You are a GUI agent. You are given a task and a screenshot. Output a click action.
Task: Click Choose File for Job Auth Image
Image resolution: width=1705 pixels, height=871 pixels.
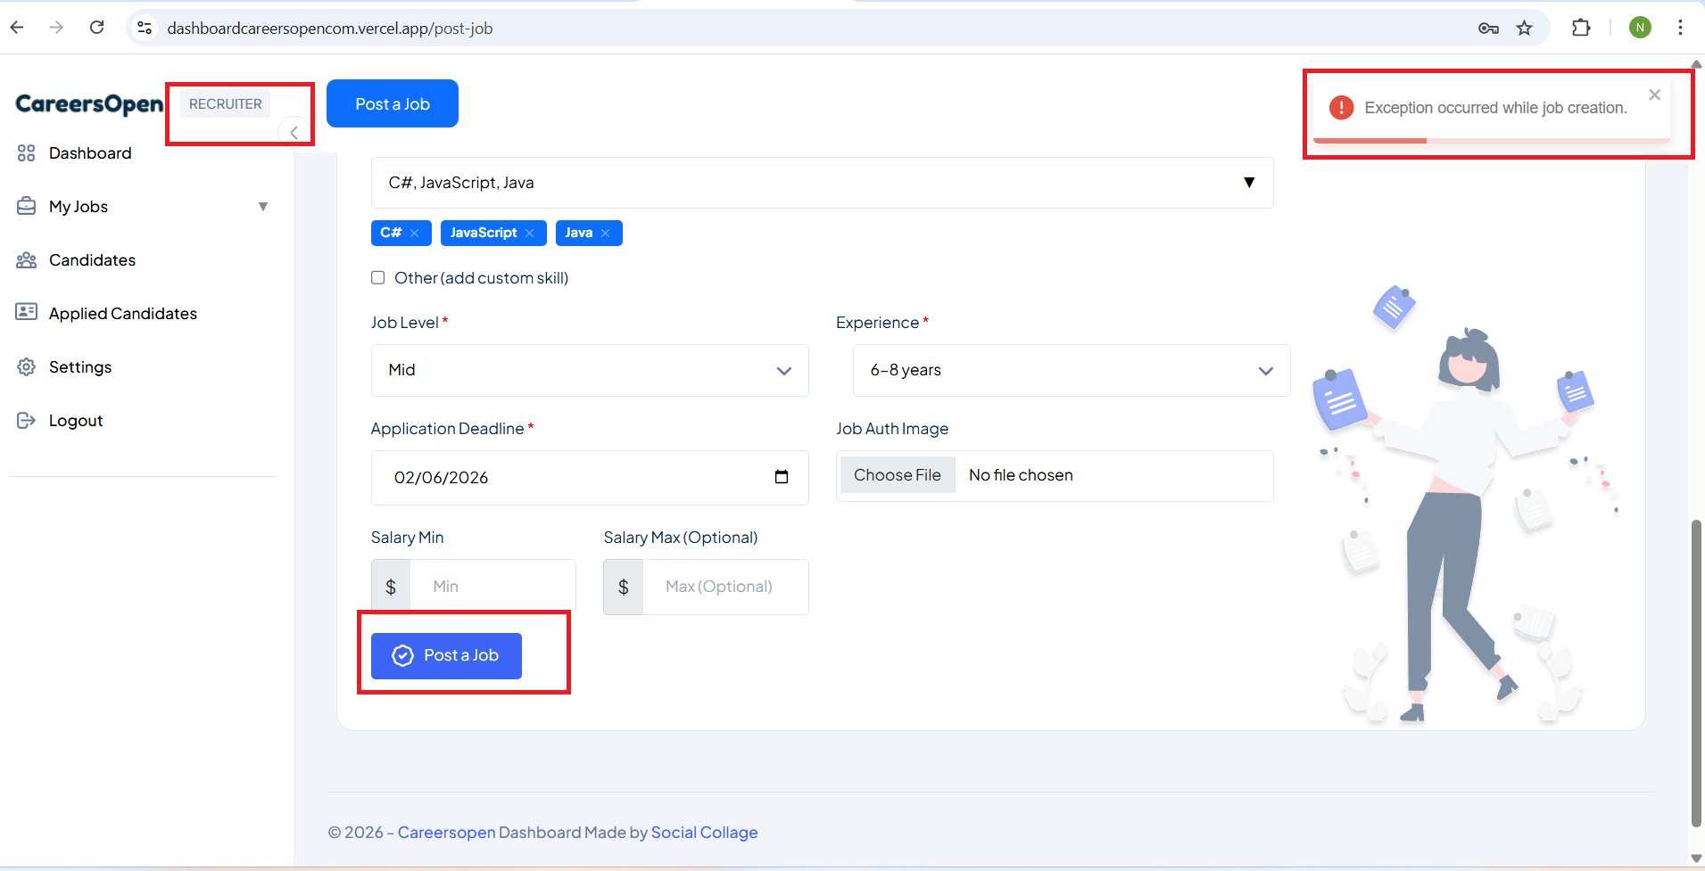pyautogui.click(x=897, y=475)
